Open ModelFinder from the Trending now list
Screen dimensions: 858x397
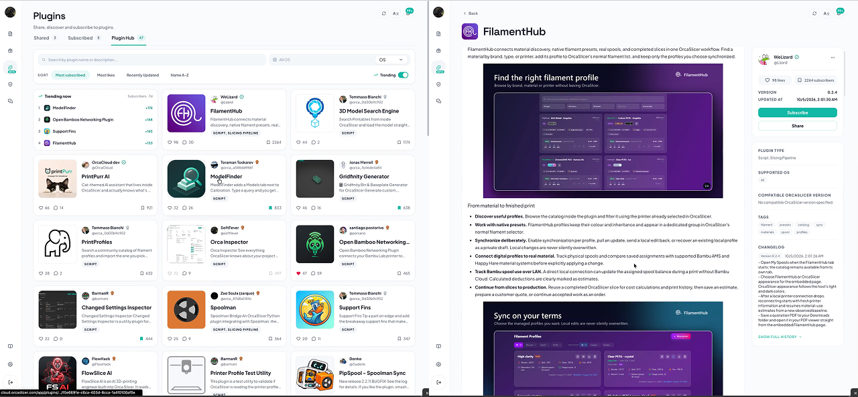63,108
